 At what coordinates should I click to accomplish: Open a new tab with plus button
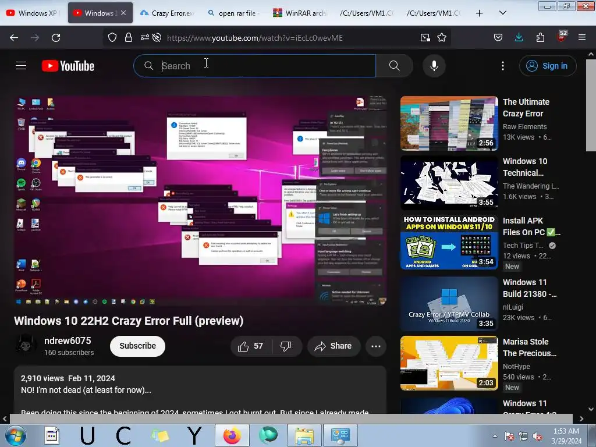pos(480,13)
